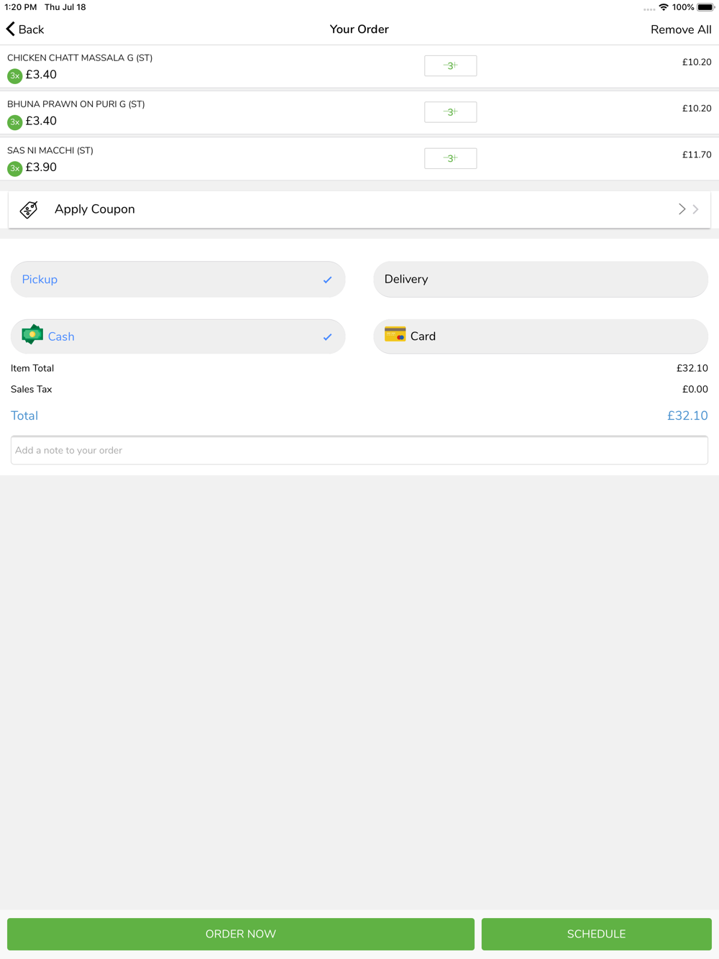Tap the SCHEDULE button
The height and width of the screenshot is (959, 719).
597,934
